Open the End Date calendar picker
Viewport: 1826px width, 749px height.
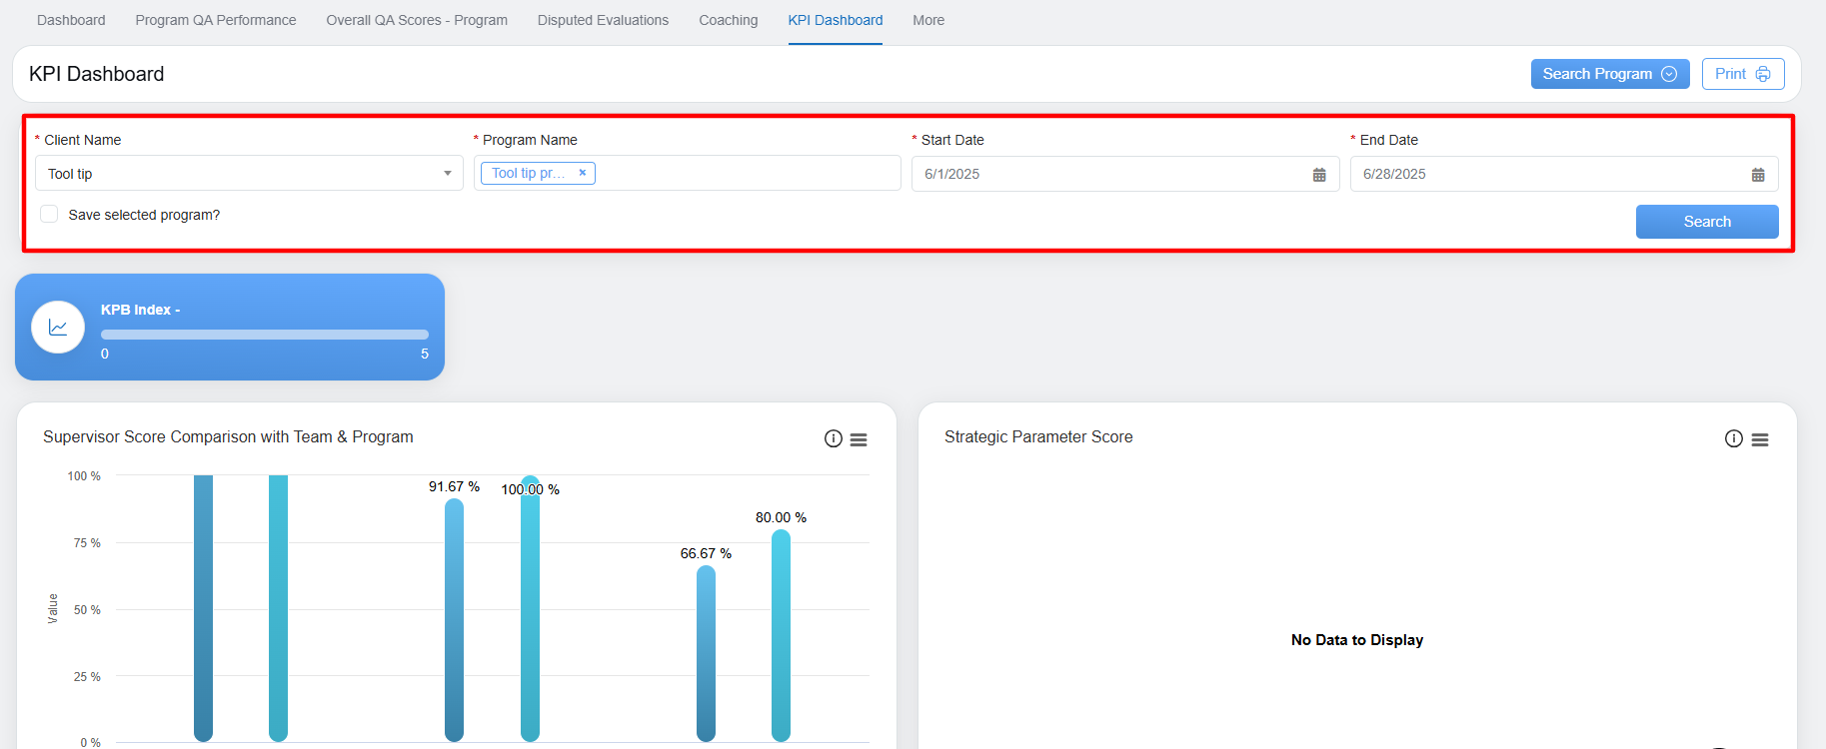point(1758,175)
